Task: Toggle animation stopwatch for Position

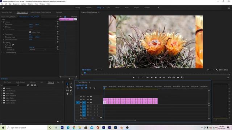Action: coord(6,24)
